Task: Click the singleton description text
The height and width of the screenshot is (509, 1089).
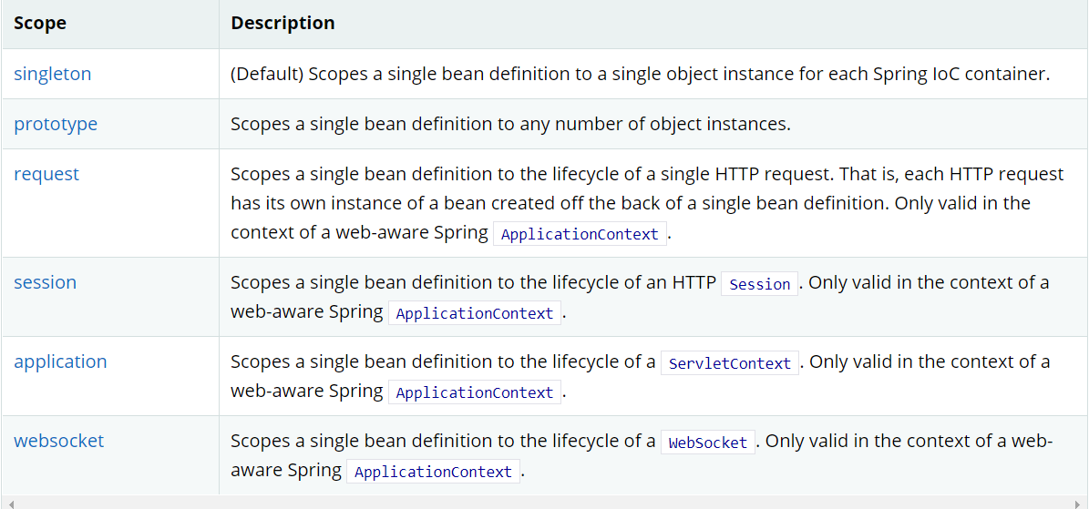Action: tap(640, 75)
